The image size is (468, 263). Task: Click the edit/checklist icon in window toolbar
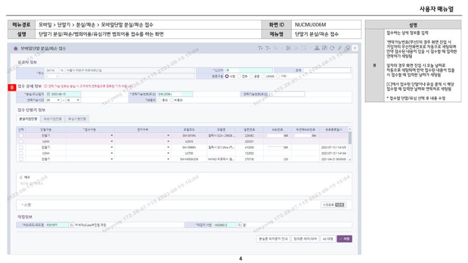click(325, 48)
